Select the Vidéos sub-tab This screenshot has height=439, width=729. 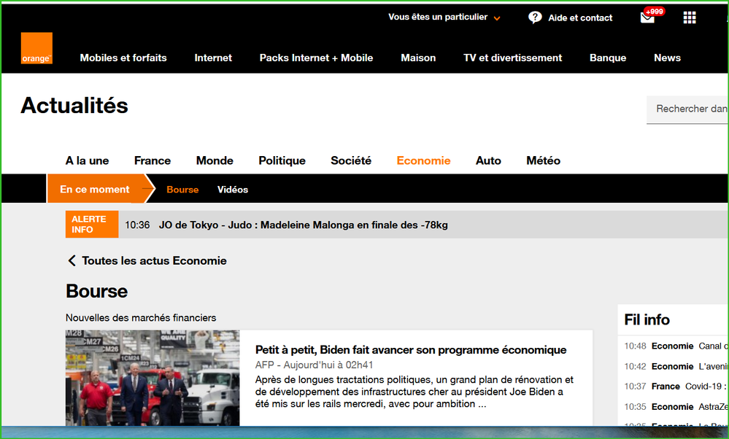click(x=233, y=190)
